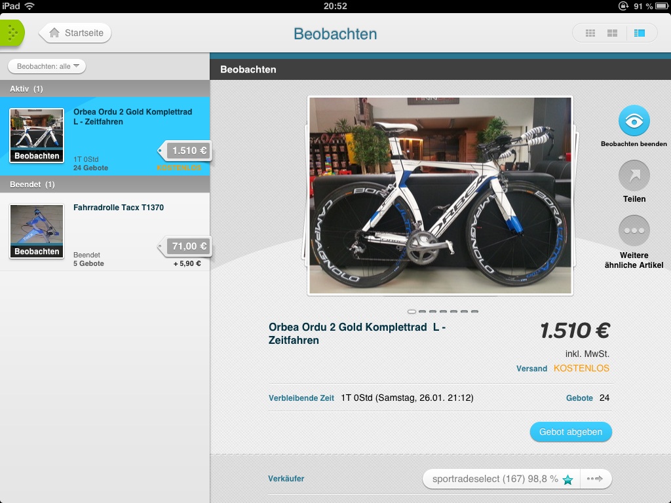Tap the Teilen share icon

click(x=634, y=176)
